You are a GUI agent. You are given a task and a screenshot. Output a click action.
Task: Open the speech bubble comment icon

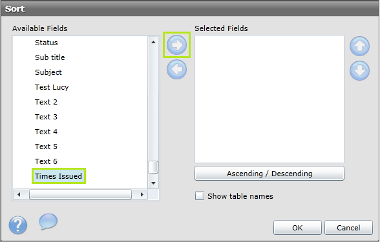coord(48,221)
